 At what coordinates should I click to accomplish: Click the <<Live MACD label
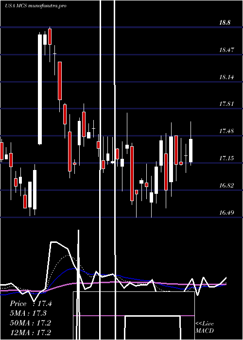click(x=205, y=327)
